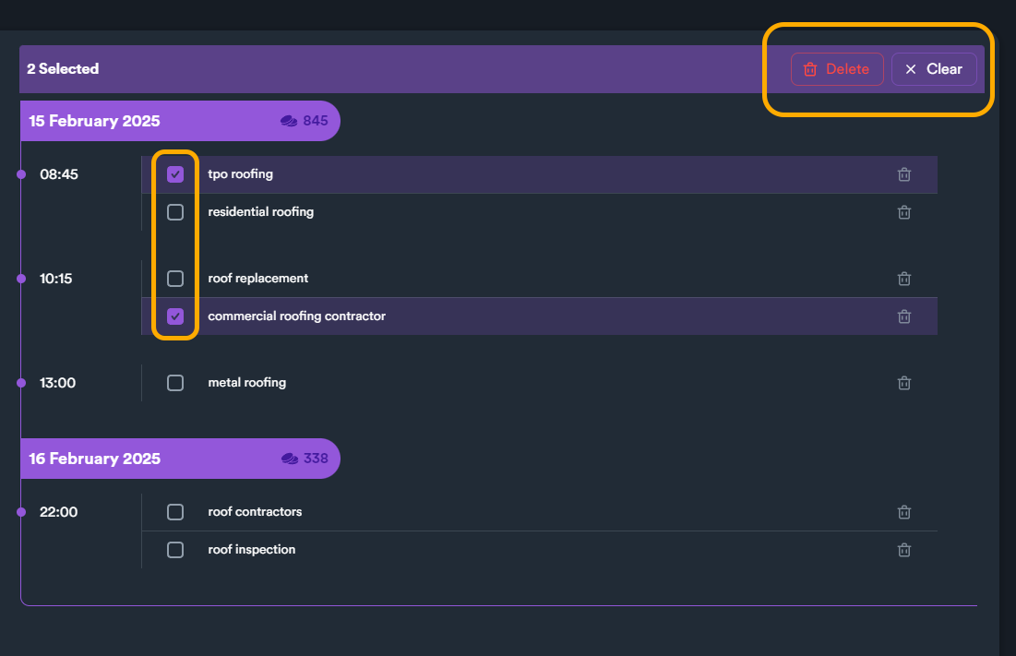1016x656 pixels.
Task: Click trash icon beside roof contractors
Action: point(904,512)
